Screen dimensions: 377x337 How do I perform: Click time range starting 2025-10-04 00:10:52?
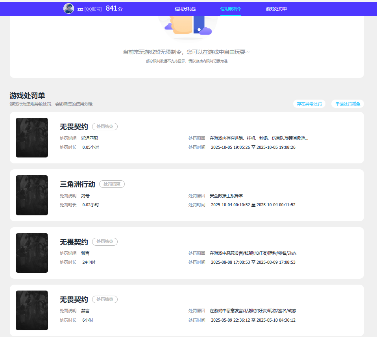pos(253,205)
